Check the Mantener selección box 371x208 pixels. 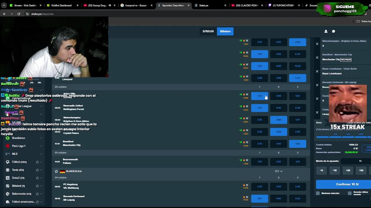click(x=318, y=193)
